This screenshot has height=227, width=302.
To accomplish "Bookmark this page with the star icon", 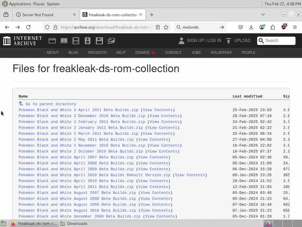I will coord(166,27).
